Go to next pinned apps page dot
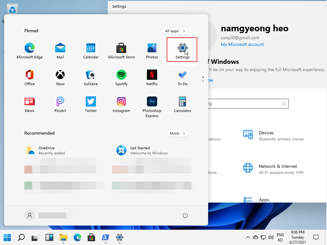 click(x=203, y=81)
